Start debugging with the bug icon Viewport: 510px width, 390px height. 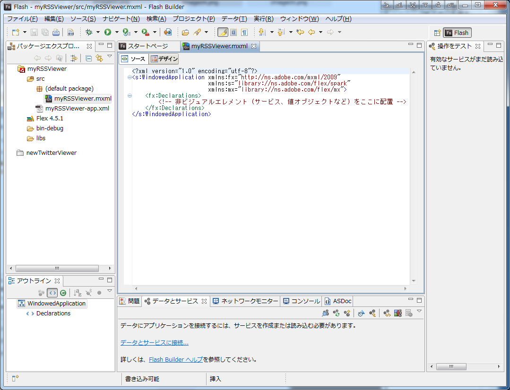[x=89, y=32]
